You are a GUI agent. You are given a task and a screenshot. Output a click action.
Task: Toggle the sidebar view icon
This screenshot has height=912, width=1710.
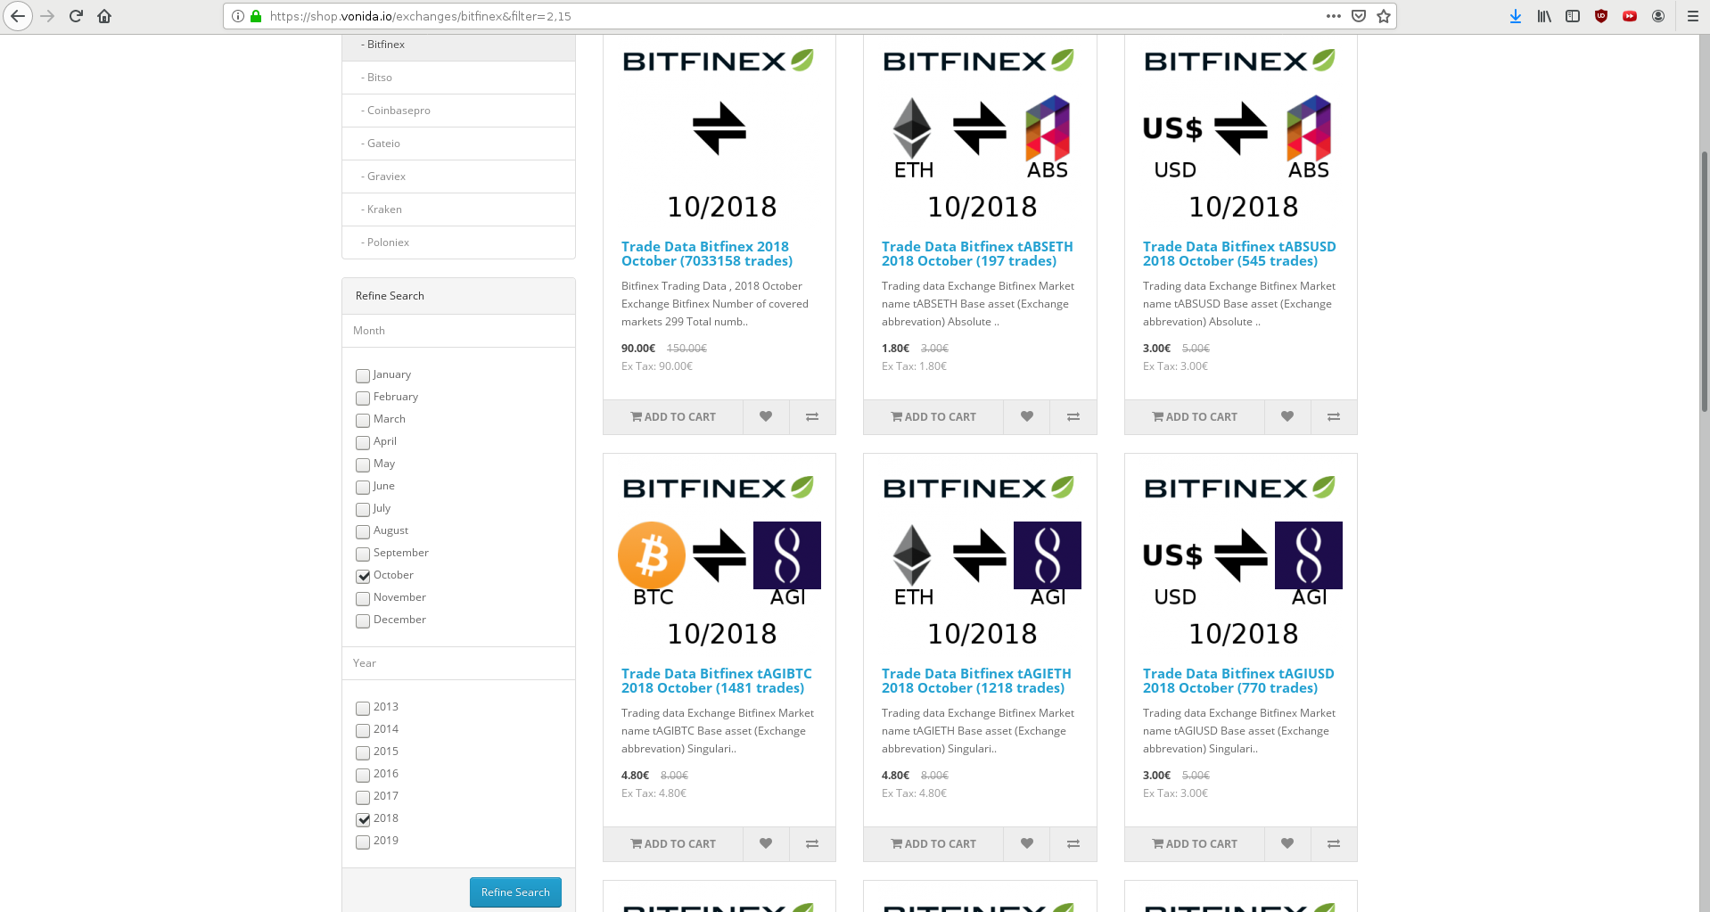coord(1573,16)
